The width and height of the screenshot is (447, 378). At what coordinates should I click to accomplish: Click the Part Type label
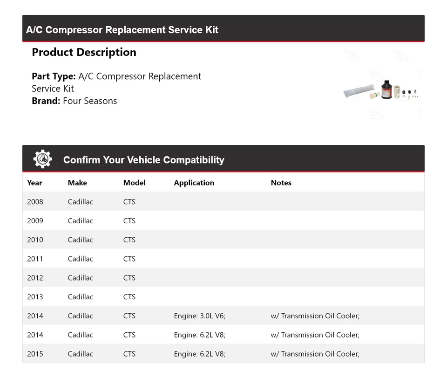coord(54,76)
